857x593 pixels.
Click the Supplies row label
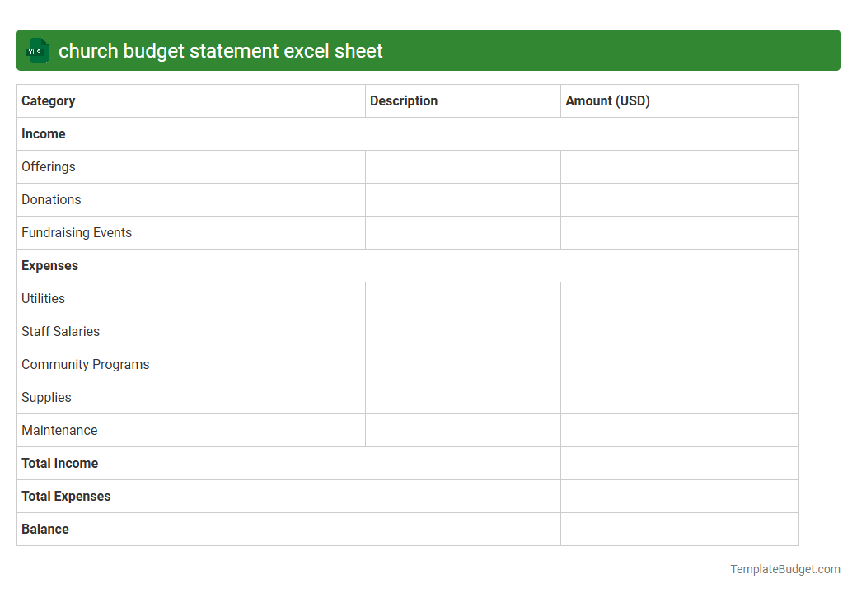(46, 397)
